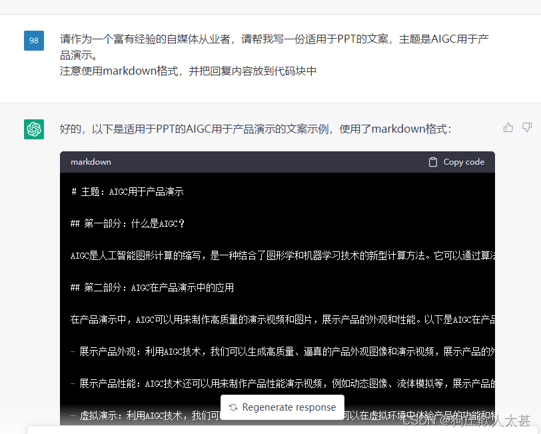The height and width of the screenshot is (434, 541).
Task: Click the regenerate arrows icon
Action: [233, 407]
